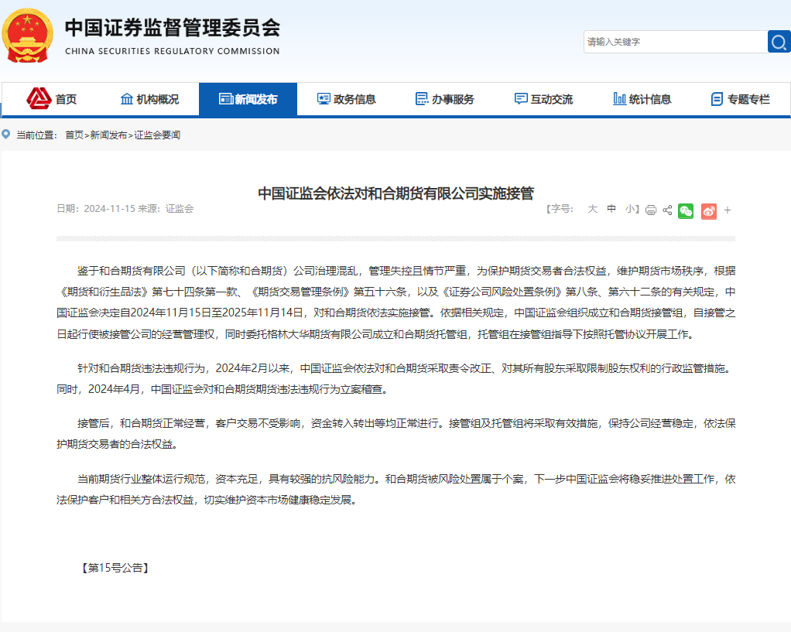This screenshot has width=791, height=632.
Task: Click the CSRC national emblem logo
Action: click(x=27, y=36)
